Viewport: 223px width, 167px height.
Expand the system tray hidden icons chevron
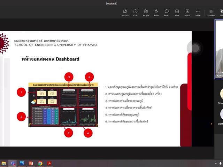(x=216, y=163)
